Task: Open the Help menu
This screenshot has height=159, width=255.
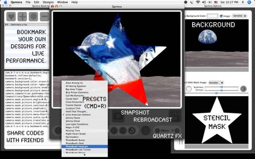Action: pyautogui.click(x=75, y=2)
